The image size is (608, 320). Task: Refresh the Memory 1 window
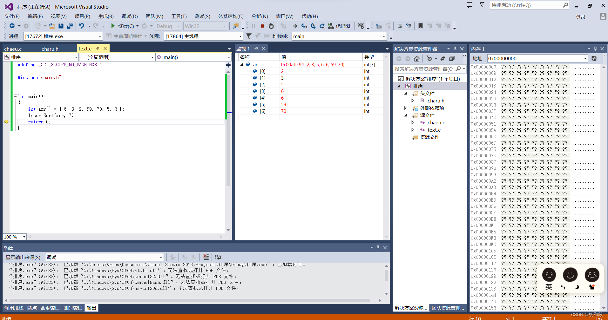click(x=594, y=58)
